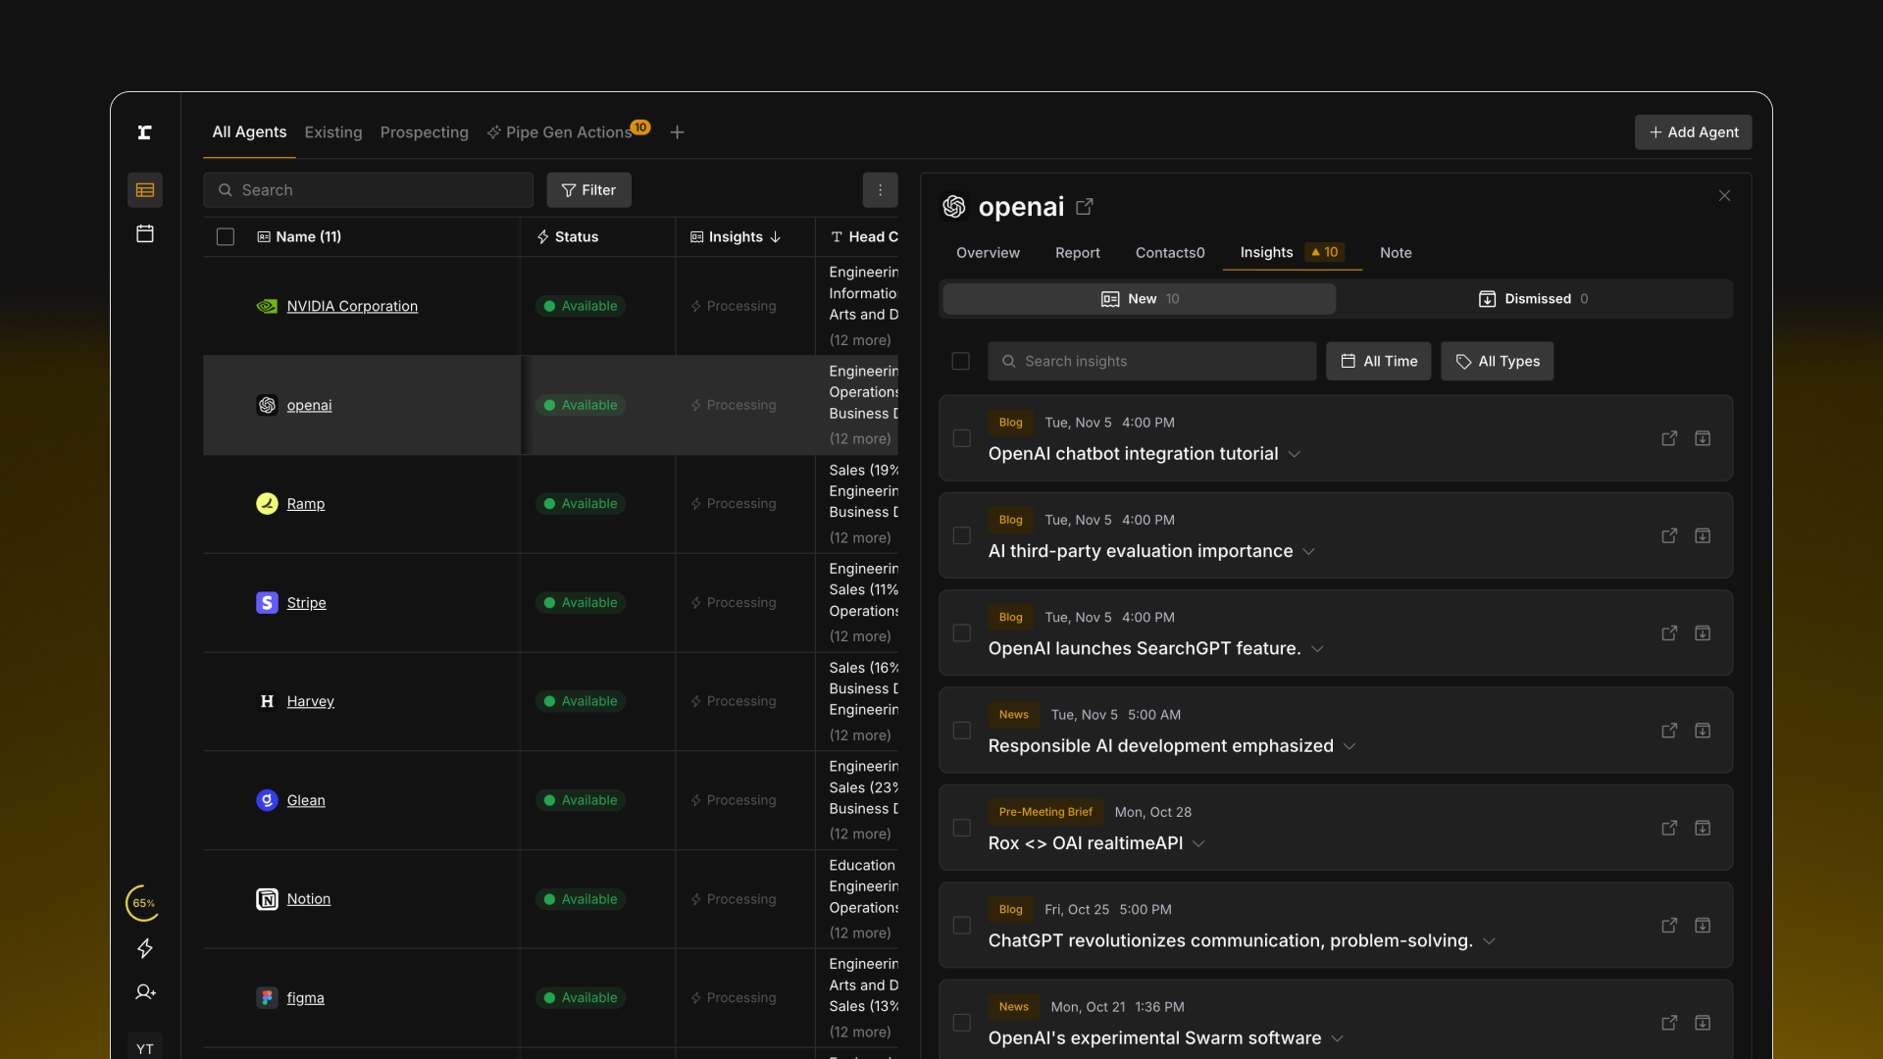1883x1059 pixels.
Task: Close the openai detail panel
Action: point(1724,196)
